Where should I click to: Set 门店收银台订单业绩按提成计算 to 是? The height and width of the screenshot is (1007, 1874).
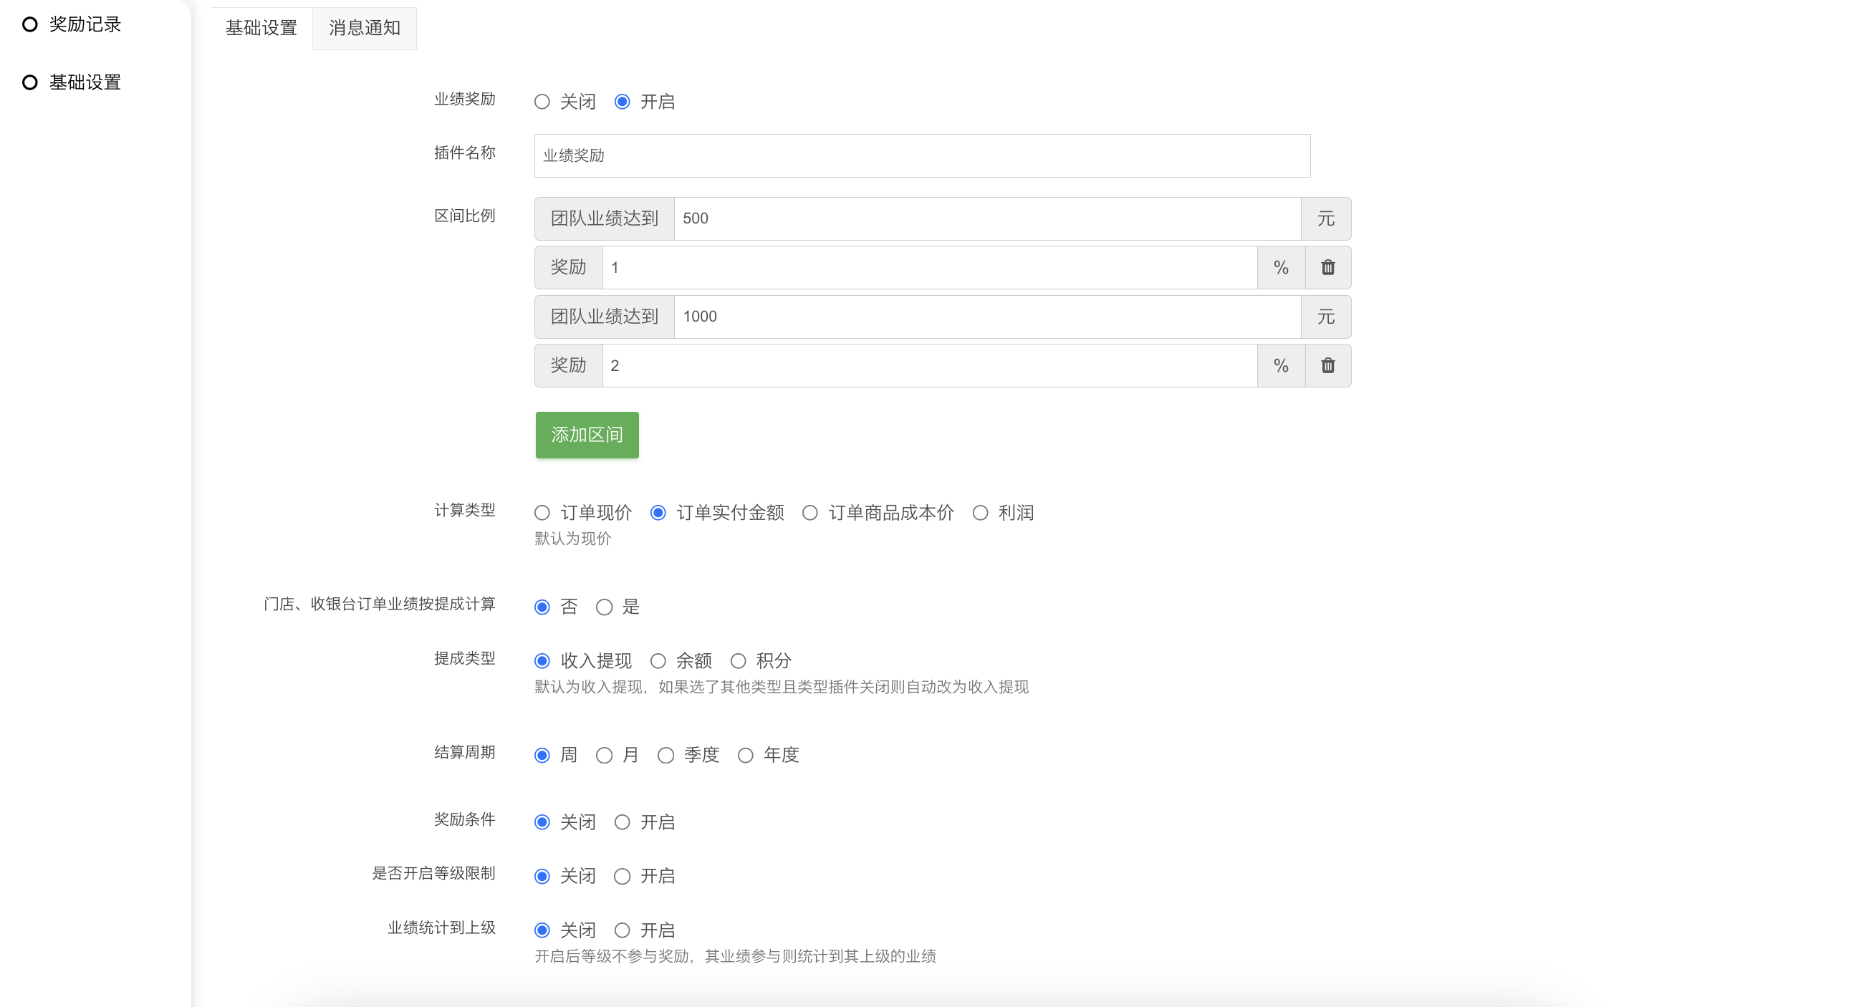pyautogui.click(x=604, y=607)
